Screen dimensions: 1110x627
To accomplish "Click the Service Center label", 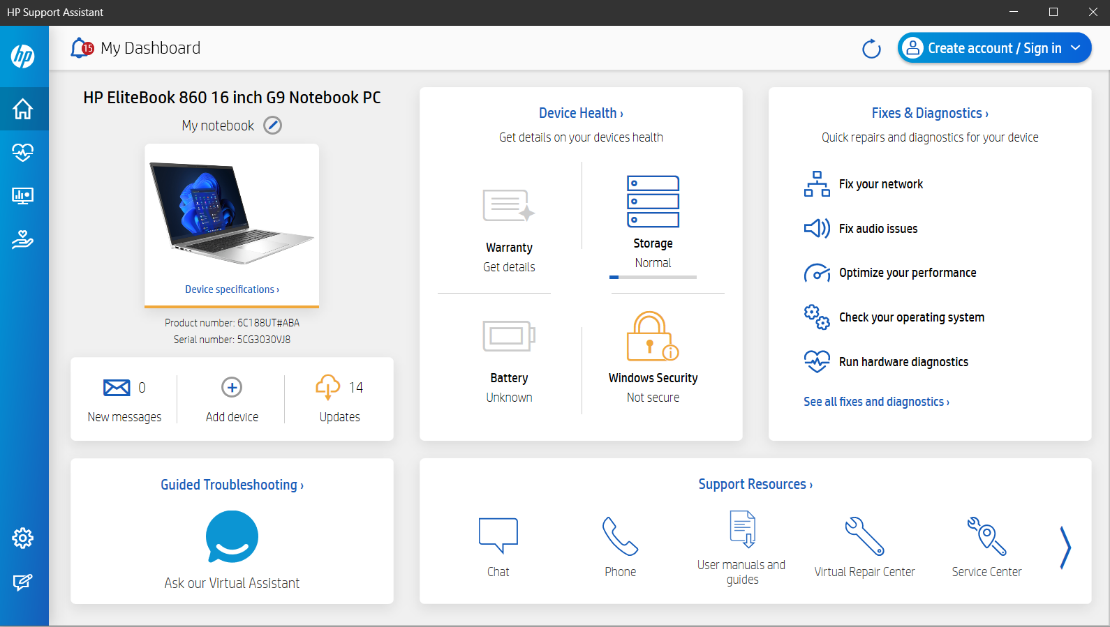I will click(986, 572).
